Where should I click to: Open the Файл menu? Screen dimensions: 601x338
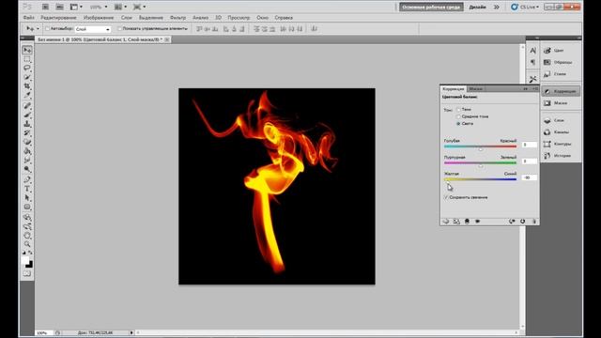pos(29,18)
